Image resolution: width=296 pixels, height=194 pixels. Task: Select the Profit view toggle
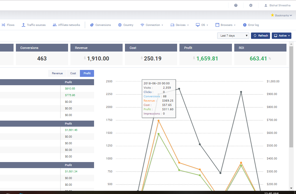coord(87,73)
